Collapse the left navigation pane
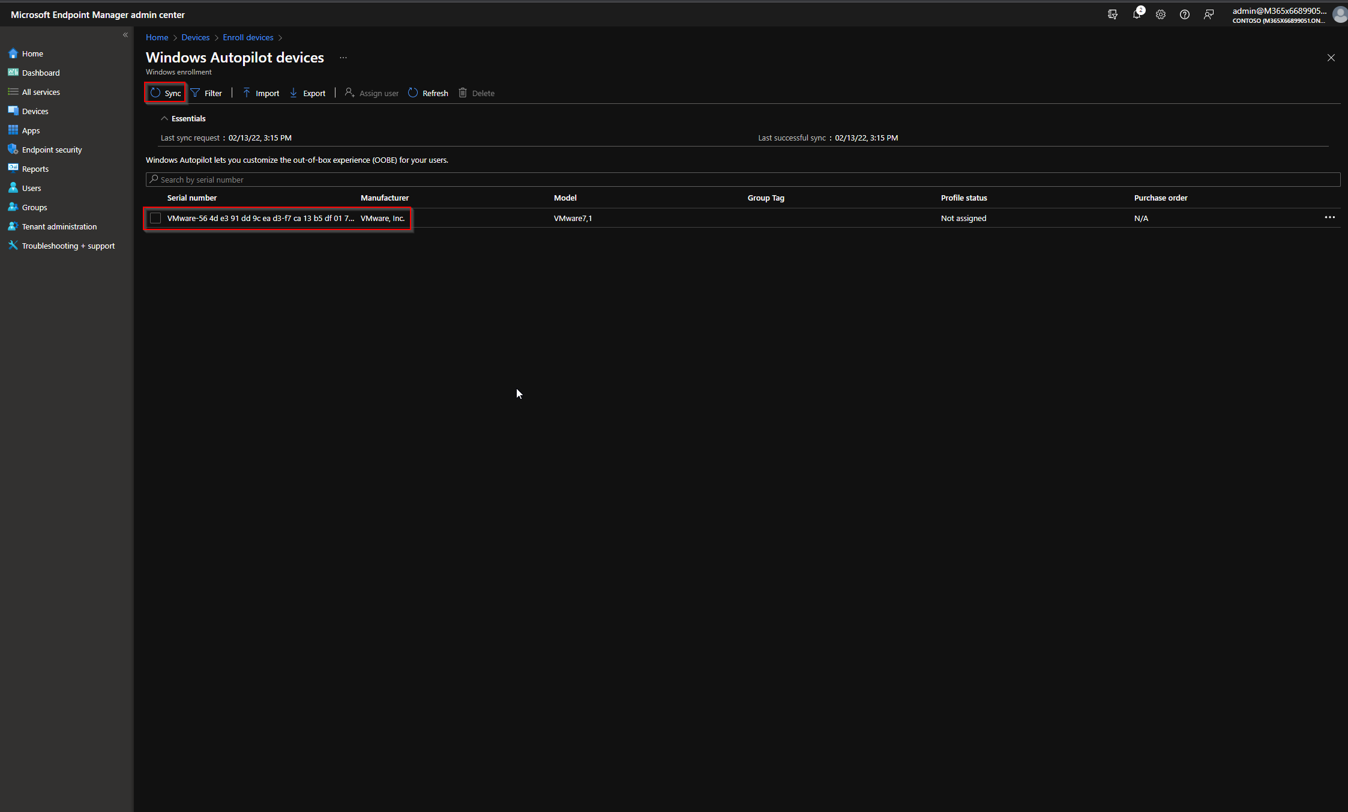This screenshot has height=812, width=1348. pyautogui.click(x=125, y=35)
